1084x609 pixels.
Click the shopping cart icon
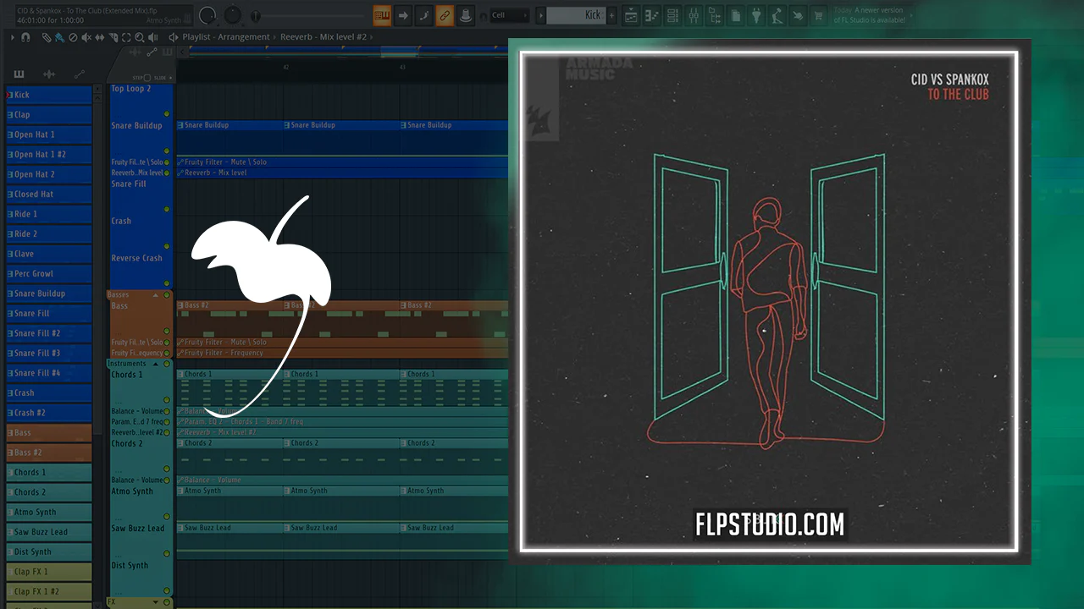[818, 15]
